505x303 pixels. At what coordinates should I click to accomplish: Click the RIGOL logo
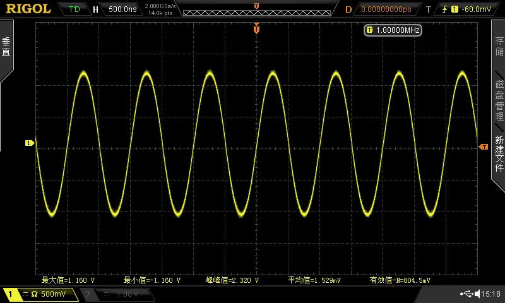click(28, 9)
